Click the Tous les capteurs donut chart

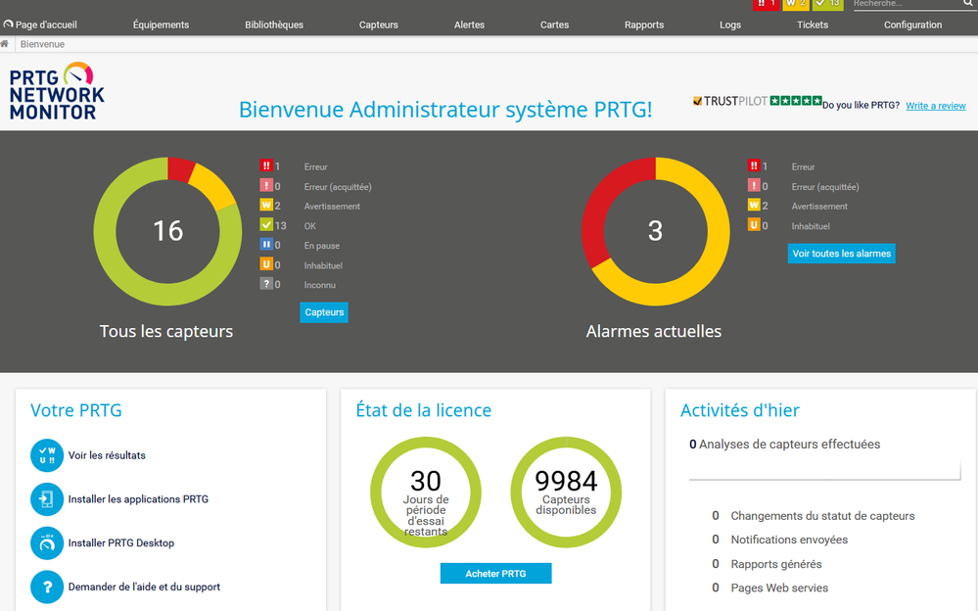pyautogui.click(x=167, y=231)
